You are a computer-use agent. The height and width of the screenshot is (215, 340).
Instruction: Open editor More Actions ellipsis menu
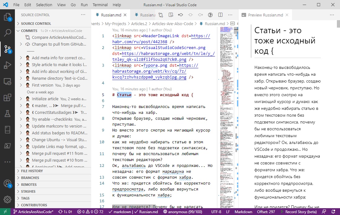[230, 15]
